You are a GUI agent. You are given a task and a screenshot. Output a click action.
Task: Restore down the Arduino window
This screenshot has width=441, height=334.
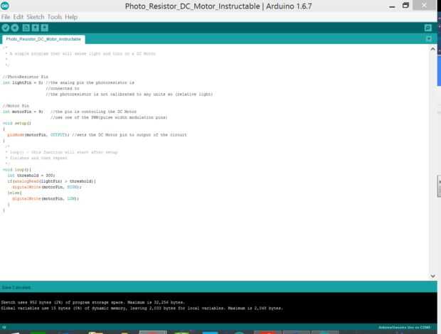pyautogui.click(x=405, y=6)
